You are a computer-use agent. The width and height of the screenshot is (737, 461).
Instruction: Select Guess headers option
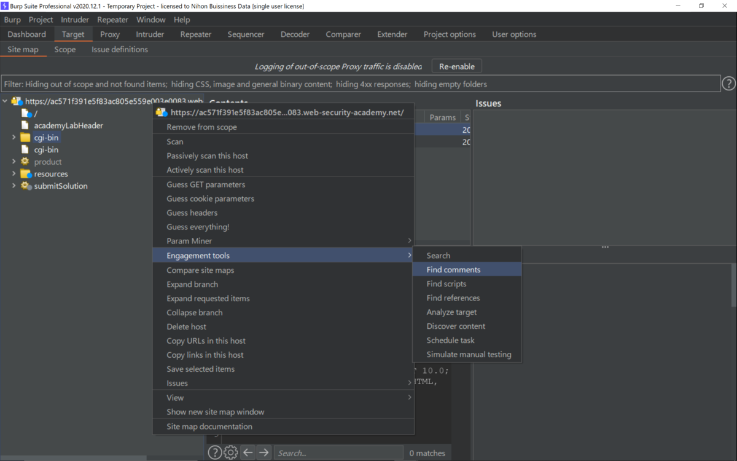pyautogui.click(x=283, y=213)
